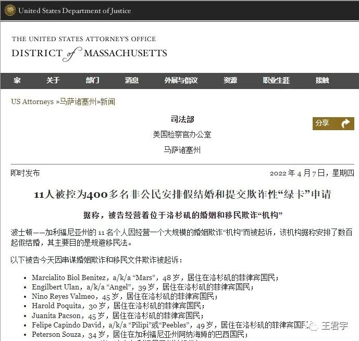Click the 分享 share button

[x=333, y=123]
